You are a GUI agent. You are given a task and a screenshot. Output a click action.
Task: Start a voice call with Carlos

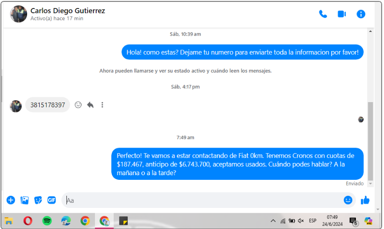click(x=323, y=14)
